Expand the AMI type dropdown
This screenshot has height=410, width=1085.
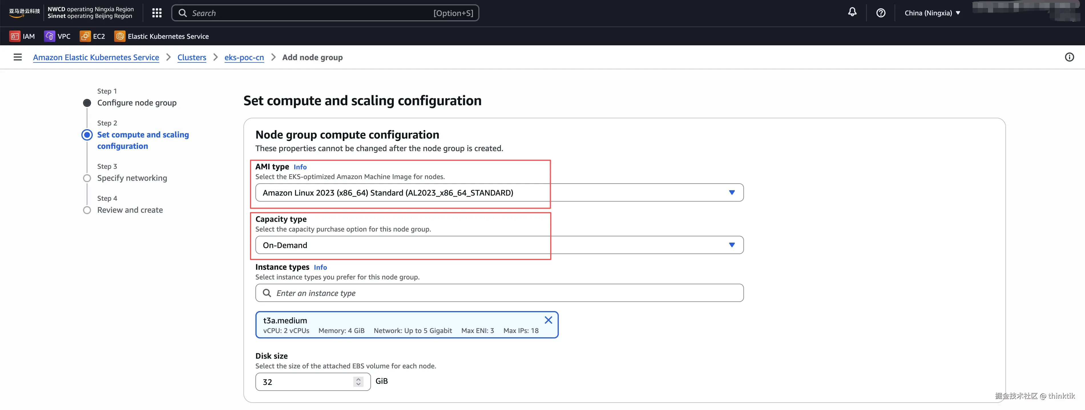coord(499,193)
